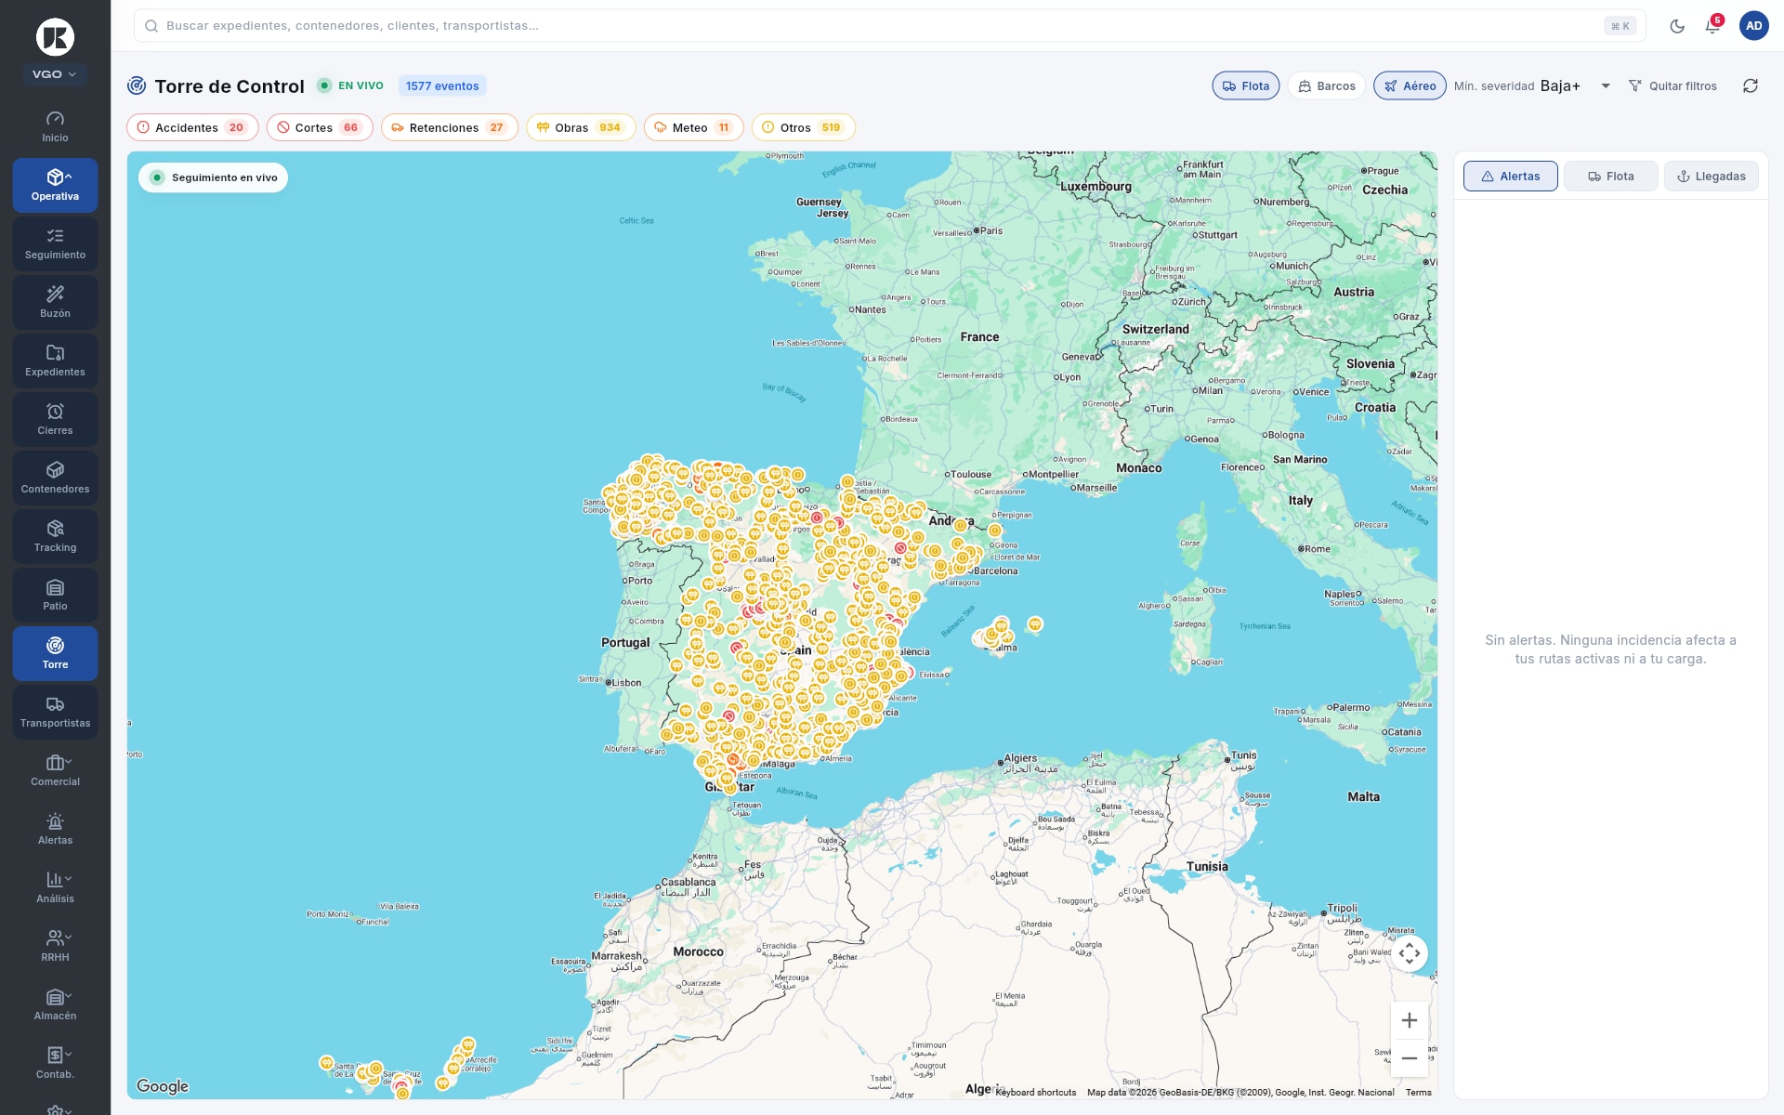Select Torre in the sidebar

pyautogui.click(x=55, y=653)
